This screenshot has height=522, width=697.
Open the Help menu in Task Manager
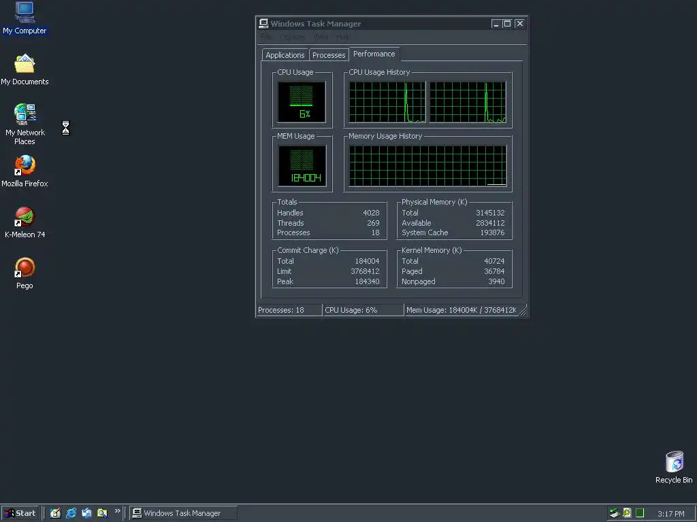click(x=343, y=37)
